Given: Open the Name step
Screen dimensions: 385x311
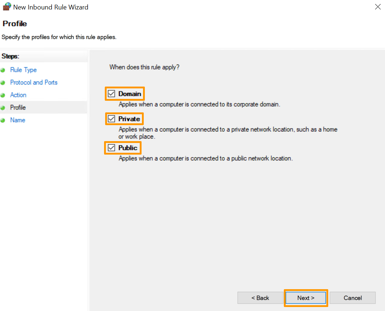Looking at the screenshot, I should click(17, 120).
